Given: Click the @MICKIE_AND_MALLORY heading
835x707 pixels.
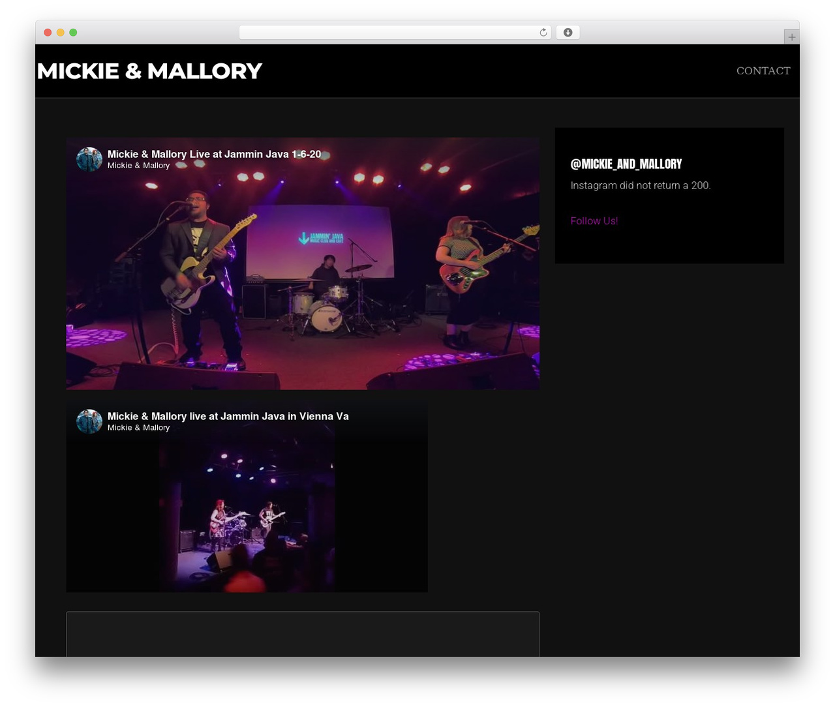Looking at the screenshot, I should pos(626,164).
